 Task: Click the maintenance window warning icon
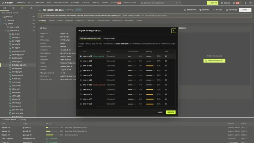click(x=41, y=16)
